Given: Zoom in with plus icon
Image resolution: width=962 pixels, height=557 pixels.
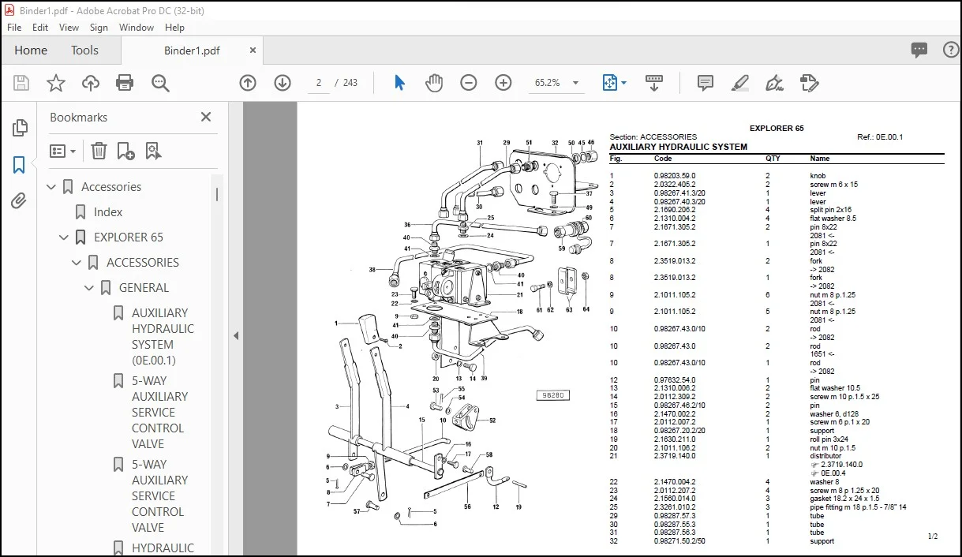Looking at the screenshot, I should 503,83.
